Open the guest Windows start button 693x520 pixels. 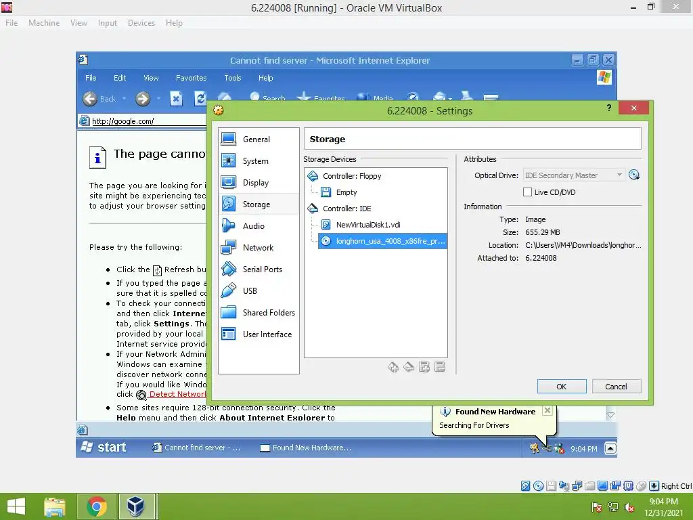[105, 448]
